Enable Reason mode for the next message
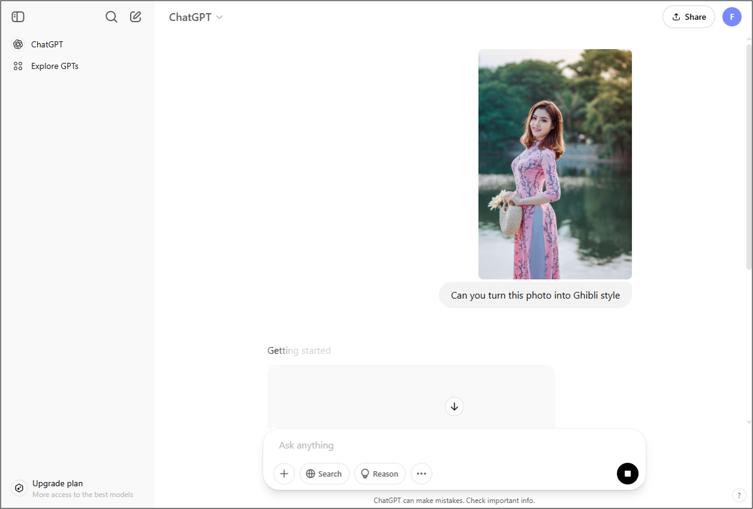Screen dimensions: 753x509 pos(380,474)
